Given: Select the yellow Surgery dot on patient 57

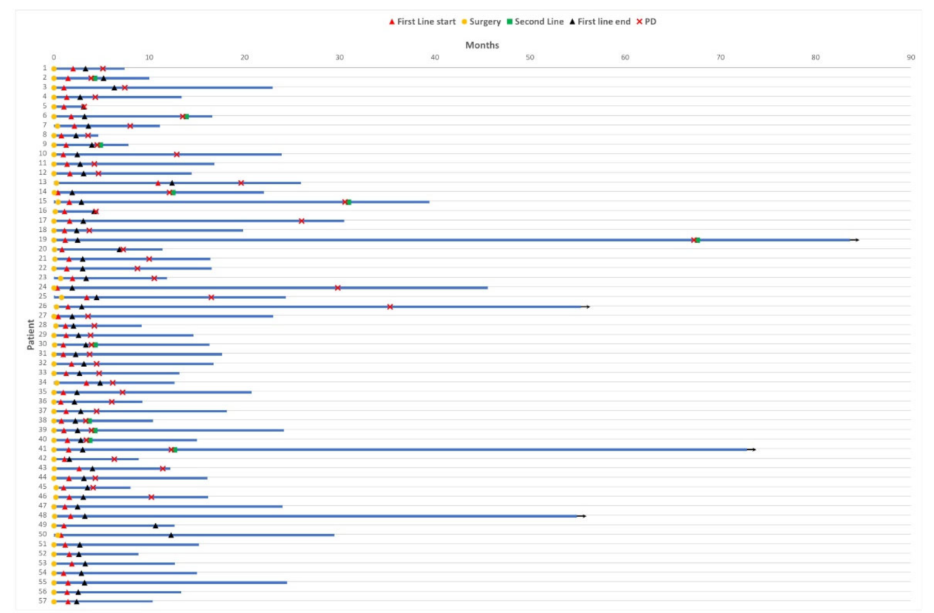Looking at the screenshot, I should (54, 601).
